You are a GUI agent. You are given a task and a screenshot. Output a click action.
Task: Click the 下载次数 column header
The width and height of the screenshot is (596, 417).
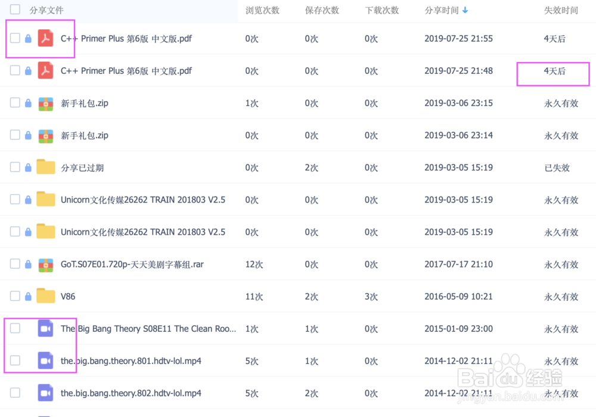[x=381, y=10]
